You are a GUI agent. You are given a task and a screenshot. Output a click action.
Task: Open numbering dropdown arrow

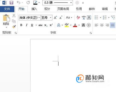pos(109,18)
